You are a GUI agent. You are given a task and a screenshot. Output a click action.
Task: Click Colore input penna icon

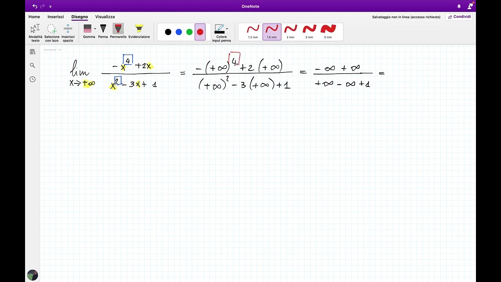coord(220,29)
